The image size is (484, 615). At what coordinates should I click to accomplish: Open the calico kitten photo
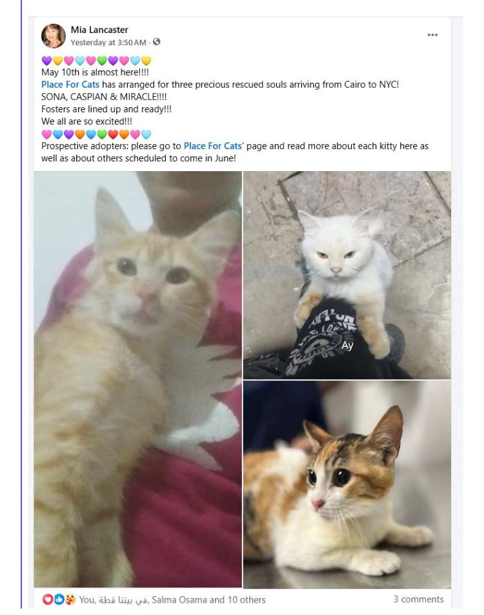tap(347, 485)
